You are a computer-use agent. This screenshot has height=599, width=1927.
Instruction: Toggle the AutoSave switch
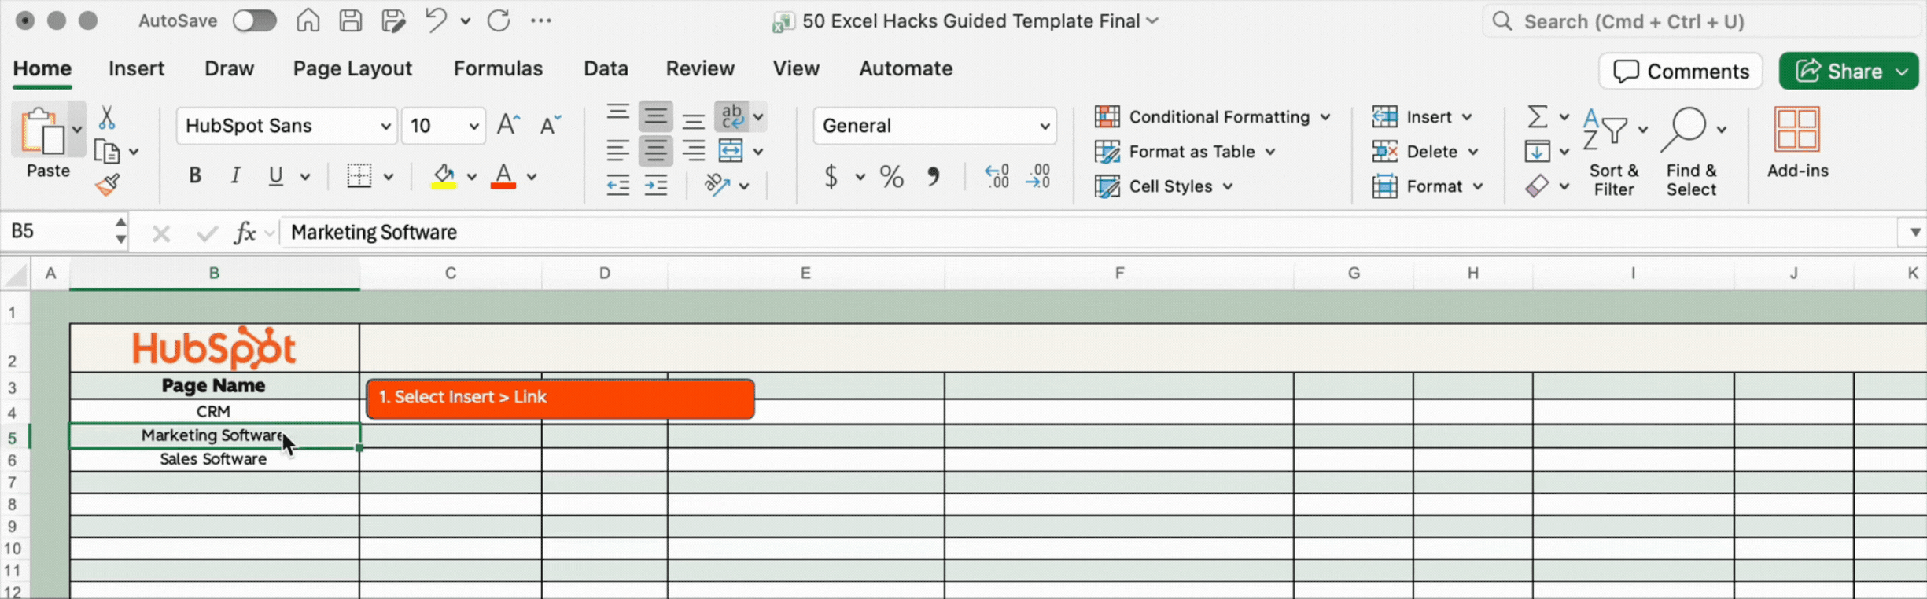(255, 21)
